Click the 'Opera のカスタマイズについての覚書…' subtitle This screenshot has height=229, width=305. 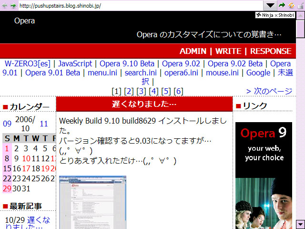pyautogui.click(x=209, y=34)
